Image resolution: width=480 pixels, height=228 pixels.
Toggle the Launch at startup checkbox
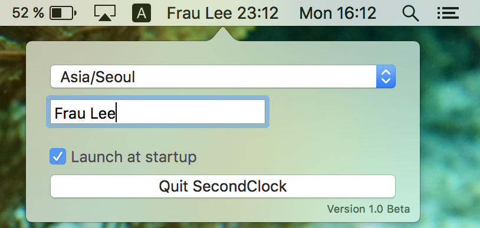click(58, 156)
